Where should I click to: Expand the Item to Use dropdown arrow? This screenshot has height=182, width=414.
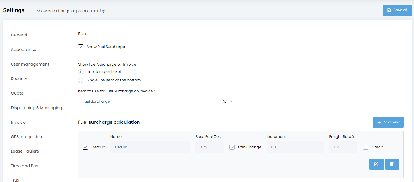pos(231,101)
